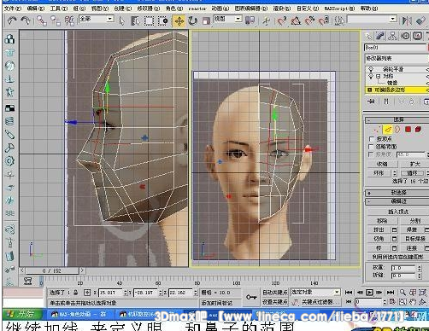Click the 分割 (Split) button

point(414,221)
